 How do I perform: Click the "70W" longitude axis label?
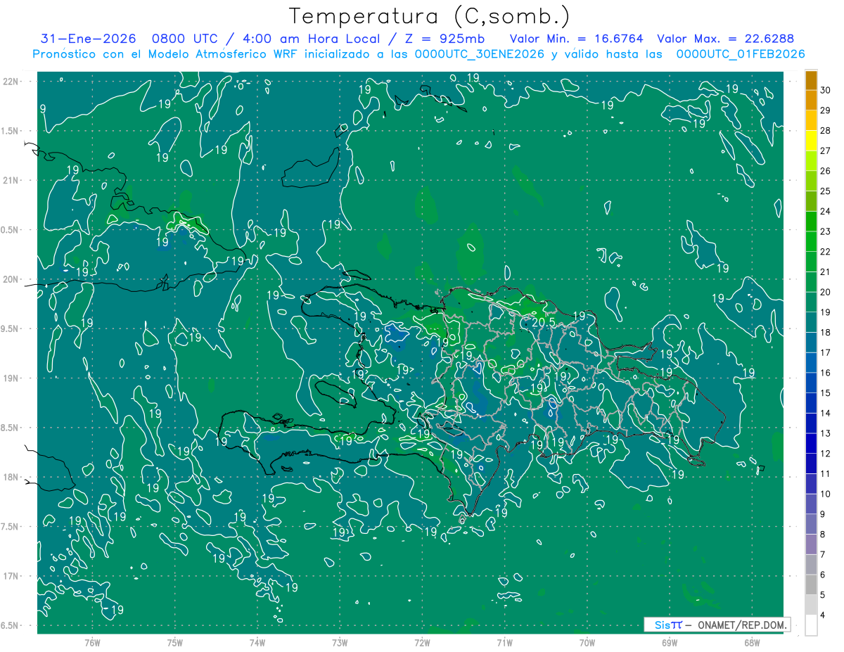[x=587, y=643]
